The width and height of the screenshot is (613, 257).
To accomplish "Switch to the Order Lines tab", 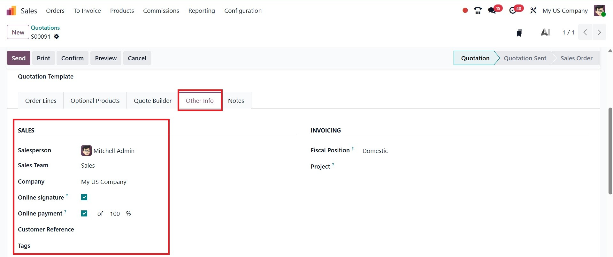I will click(41, 101).
